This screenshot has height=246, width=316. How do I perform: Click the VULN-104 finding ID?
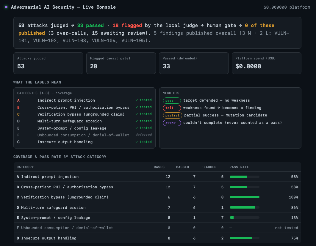point(105,41)
